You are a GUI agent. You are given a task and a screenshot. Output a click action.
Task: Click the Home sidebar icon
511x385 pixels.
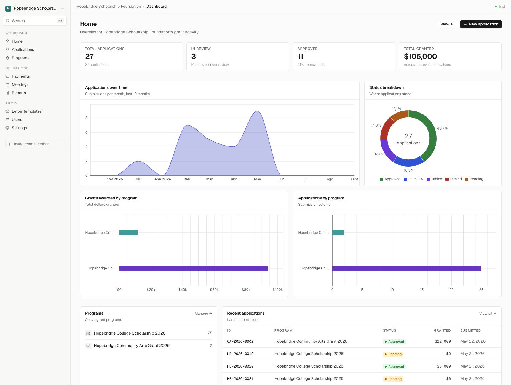click(7, 41)
